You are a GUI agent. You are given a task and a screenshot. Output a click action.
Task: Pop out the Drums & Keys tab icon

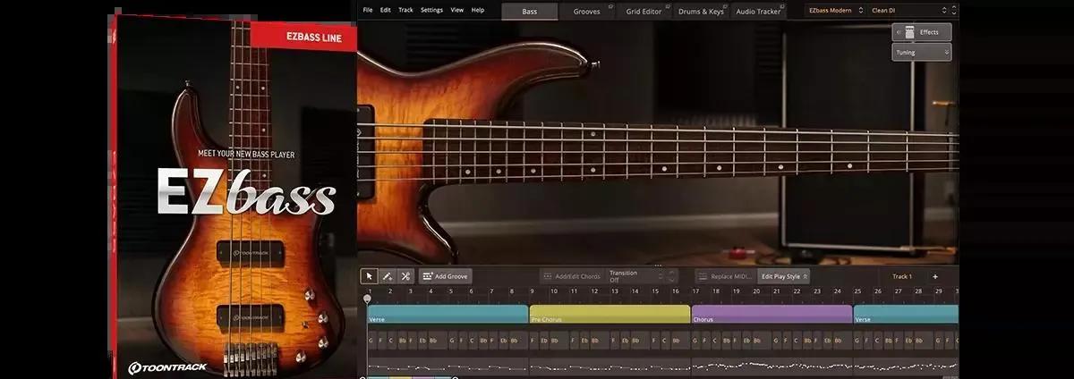click(725, 6)
